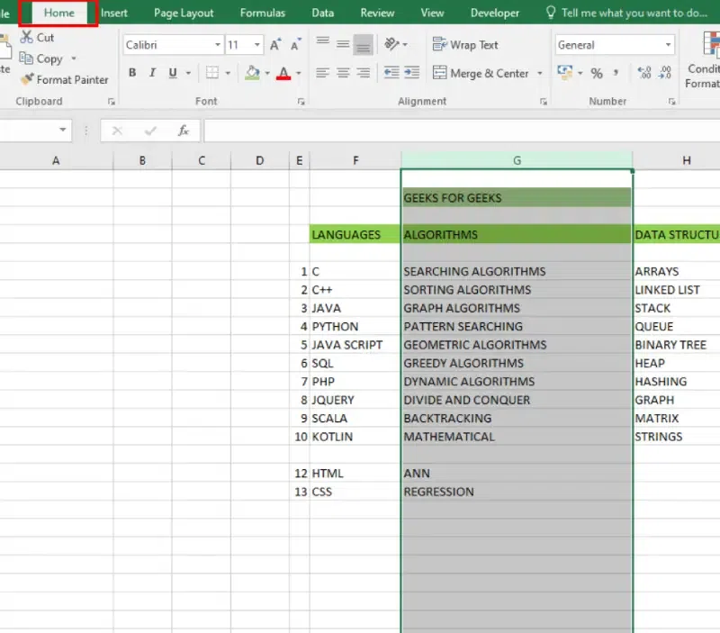Enable Wrap Text
Viewport: 720px width, 633px height.
click(465, 44)
